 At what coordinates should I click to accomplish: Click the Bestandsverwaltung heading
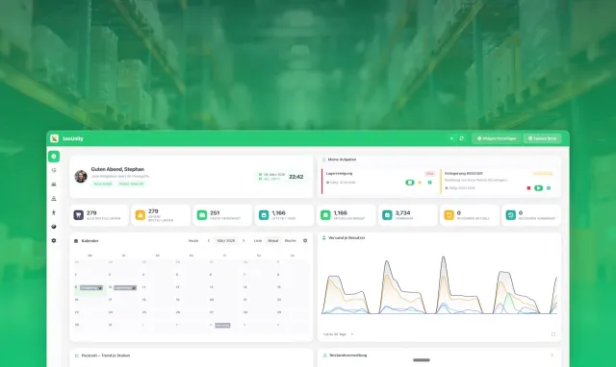point(348,355)
